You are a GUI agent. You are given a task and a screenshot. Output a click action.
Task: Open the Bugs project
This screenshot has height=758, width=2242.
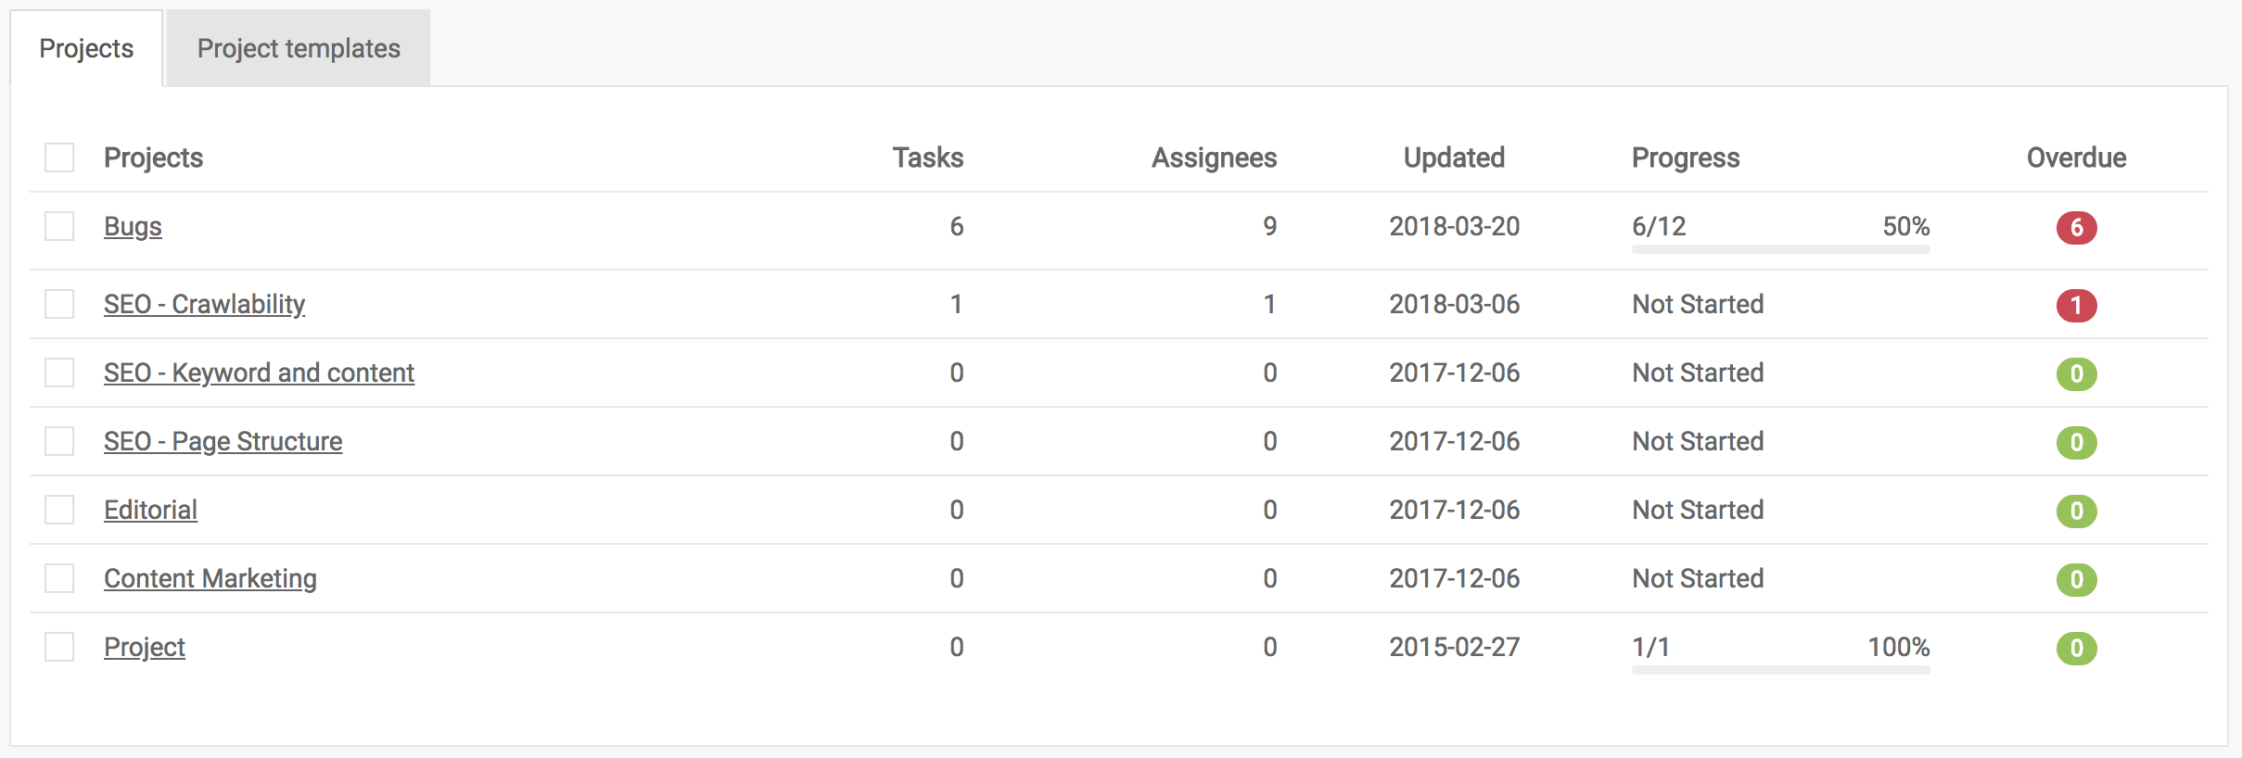(x=133, y=226)
